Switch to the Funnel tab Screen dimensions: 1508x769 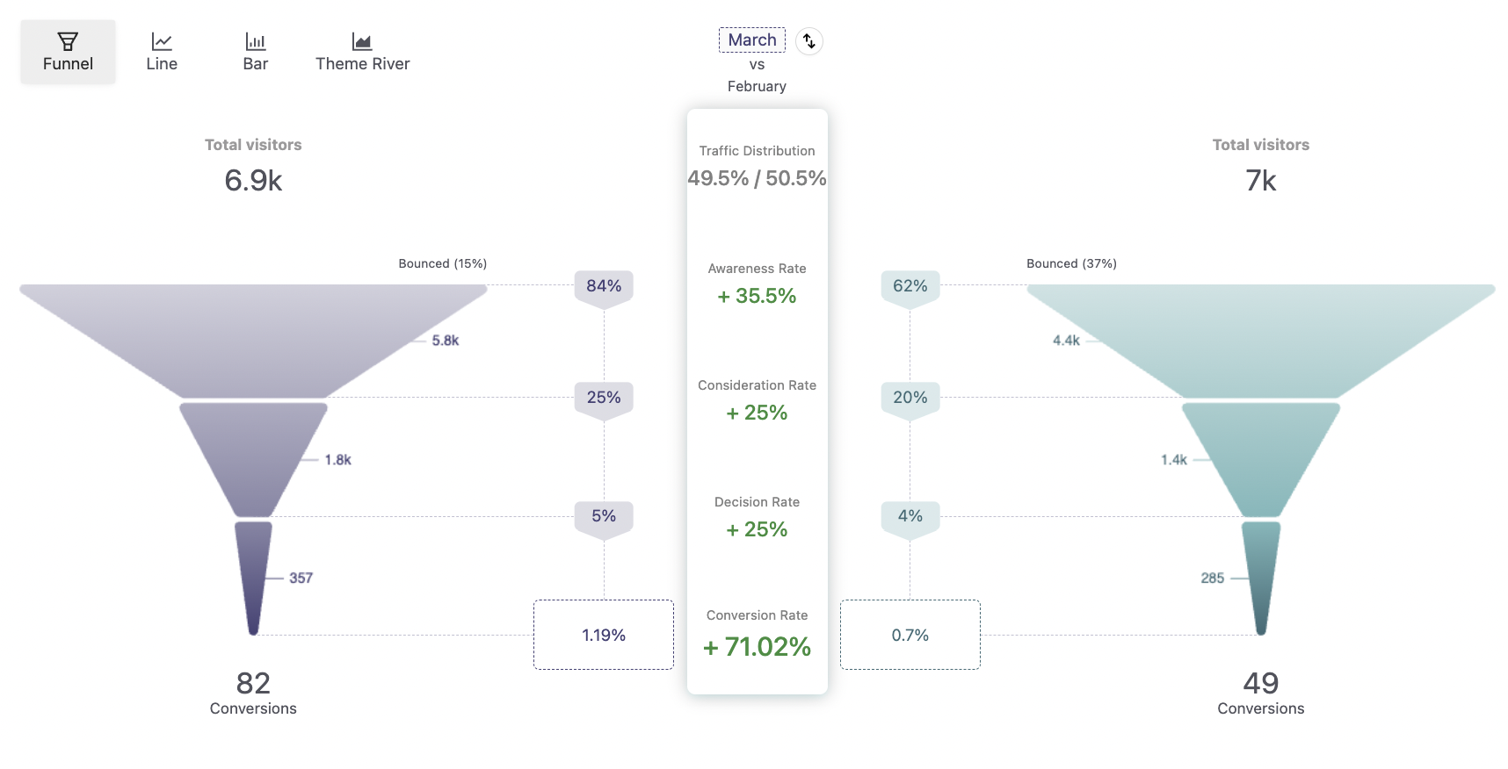pos(67,51)
